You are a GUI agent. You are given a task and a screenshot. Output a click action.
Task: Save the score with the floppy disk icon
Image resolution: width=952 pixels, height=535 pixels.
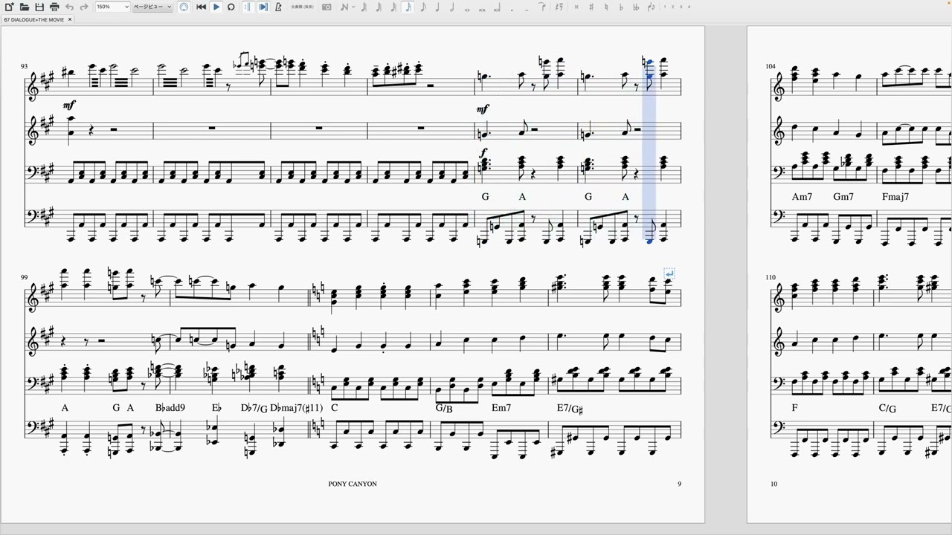pyautogui.click(x=39, y=7)
